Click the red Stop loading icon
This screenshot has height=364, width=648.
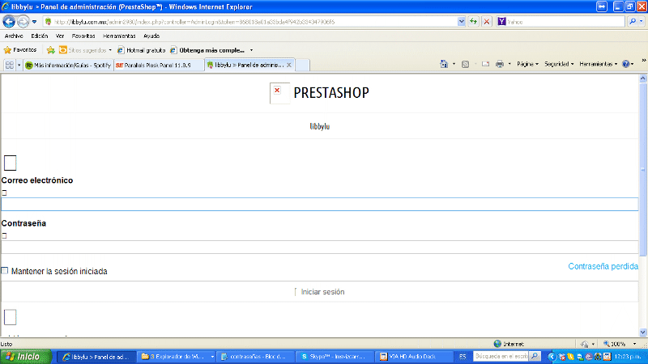[x=487, y=22]
